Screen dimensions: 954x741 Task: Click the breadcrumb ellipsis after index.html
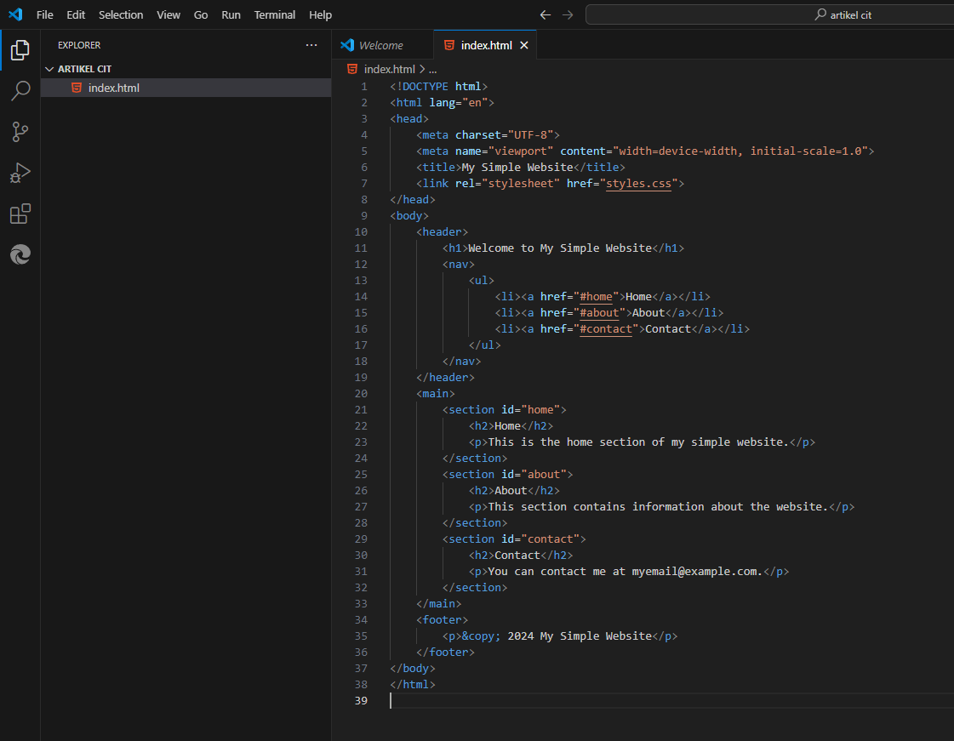[432, 70]
